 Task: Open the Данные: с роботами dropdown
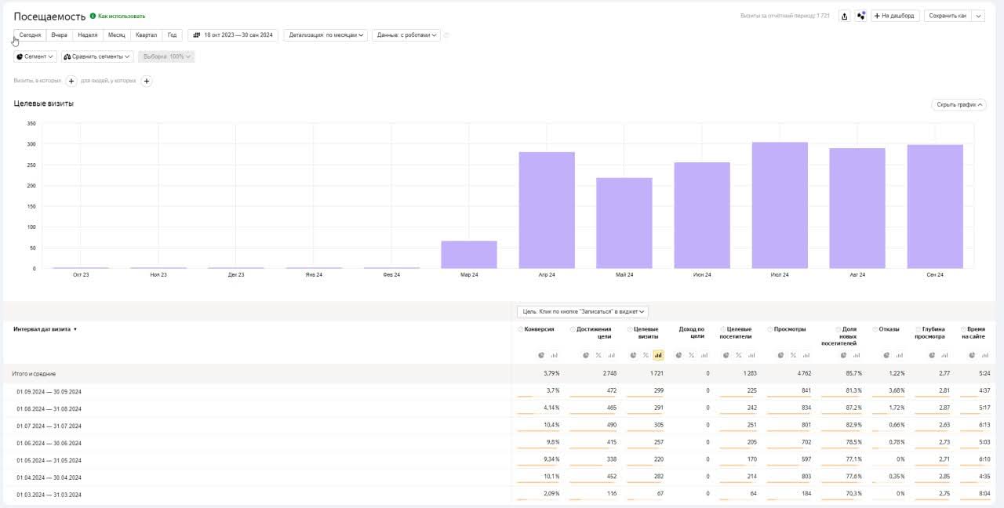406,35
